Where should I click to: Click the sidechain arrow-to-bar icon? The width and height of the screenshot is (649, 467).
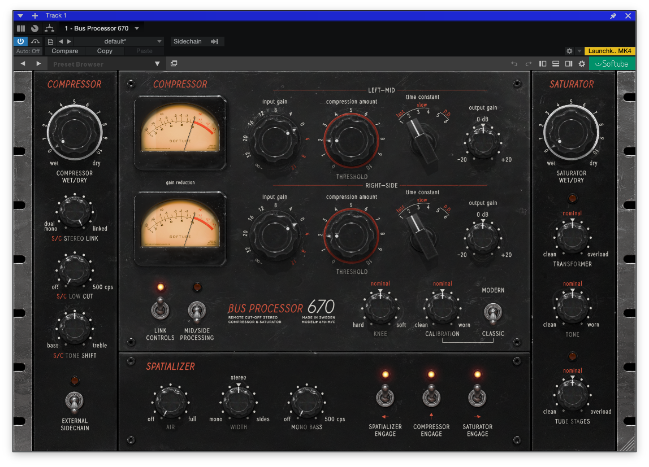point(214,41)
